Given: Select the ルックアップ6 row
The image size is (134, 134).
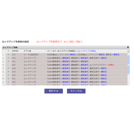Looking at the screenshot, I should (x=65, y=75).
